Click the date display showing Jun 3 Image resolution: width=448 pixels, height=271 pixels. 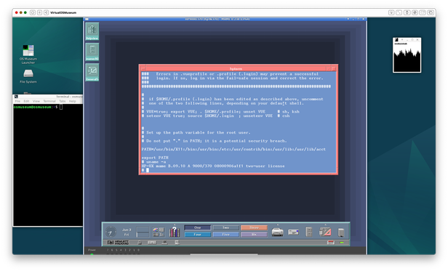point(127,232)
